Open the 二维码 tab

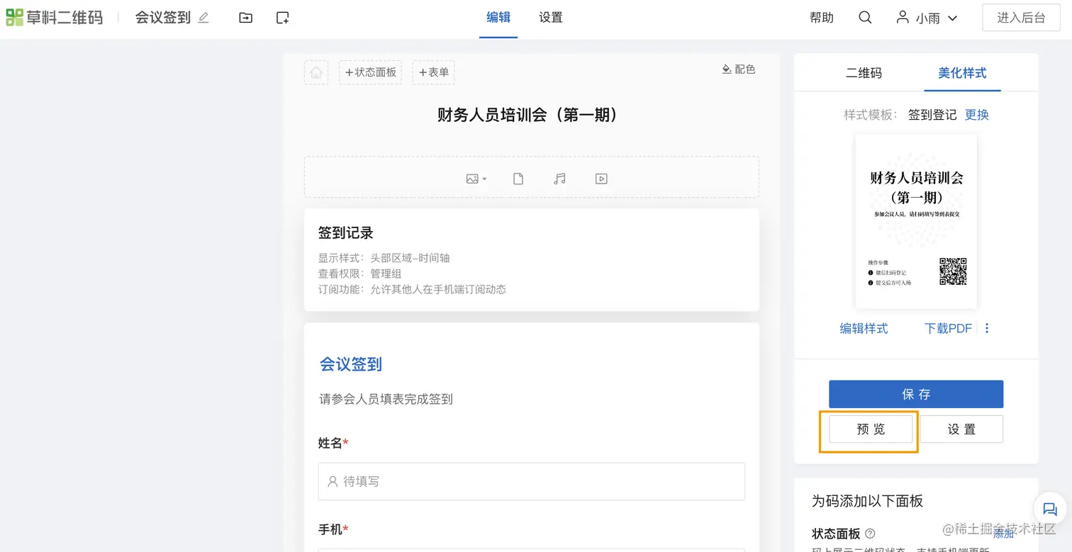[864, 73]
